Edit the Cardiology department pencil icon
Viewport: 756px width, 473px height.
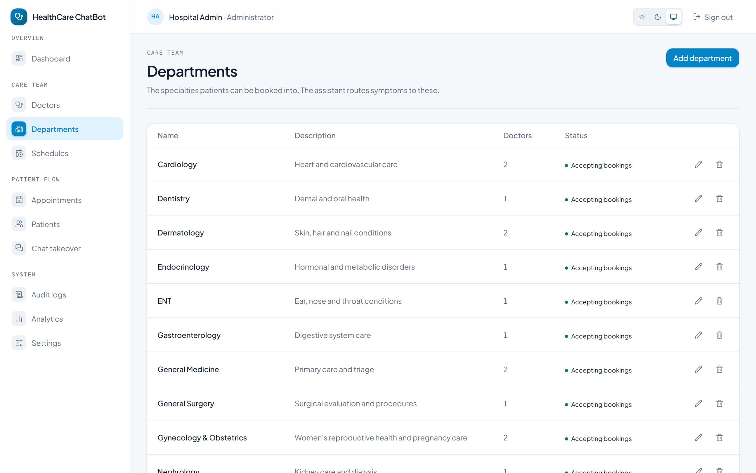698,164
